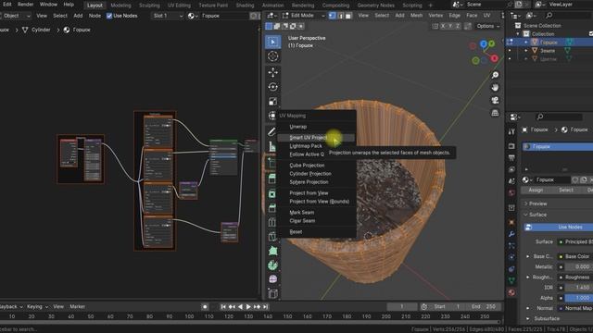
Task: Click the Assign material button
Action: click(536, 190)
